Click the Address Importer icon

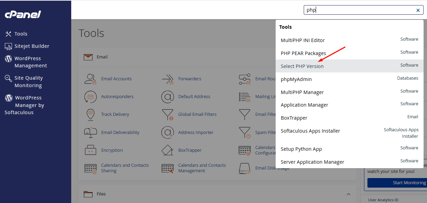pos(167,132)
